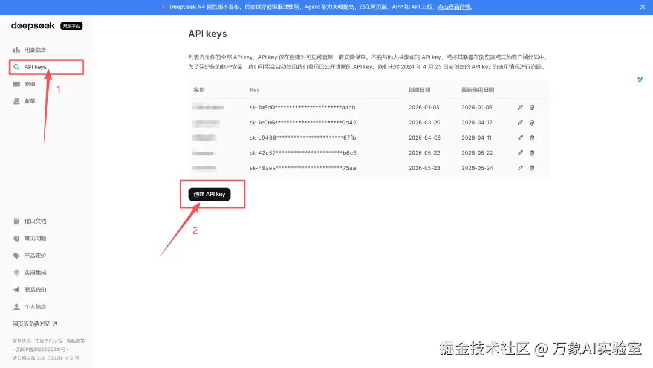Image resolution: width=653 pixels, height=368 pixels.
Task: Open the 充值 top-up page
Action: tap(30, 84)
